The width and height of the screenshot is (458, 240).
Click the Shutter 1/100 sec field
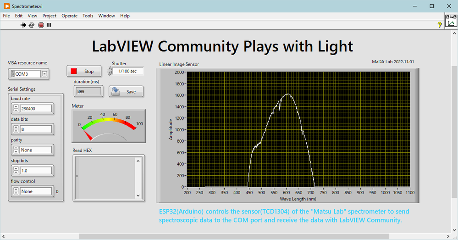tap(128, 71)
